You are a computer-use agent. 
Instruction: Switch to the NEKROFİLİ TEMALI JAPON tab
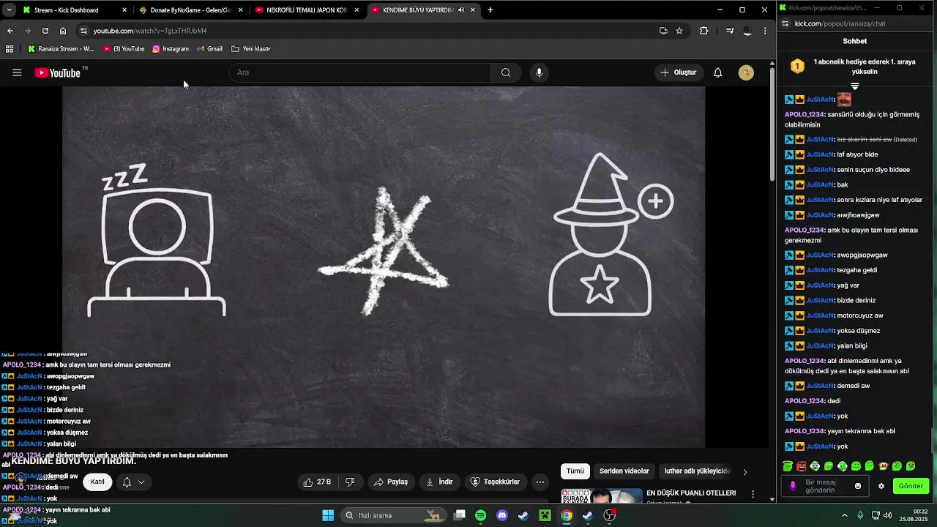pyautogui.click(x=307, y=10)
